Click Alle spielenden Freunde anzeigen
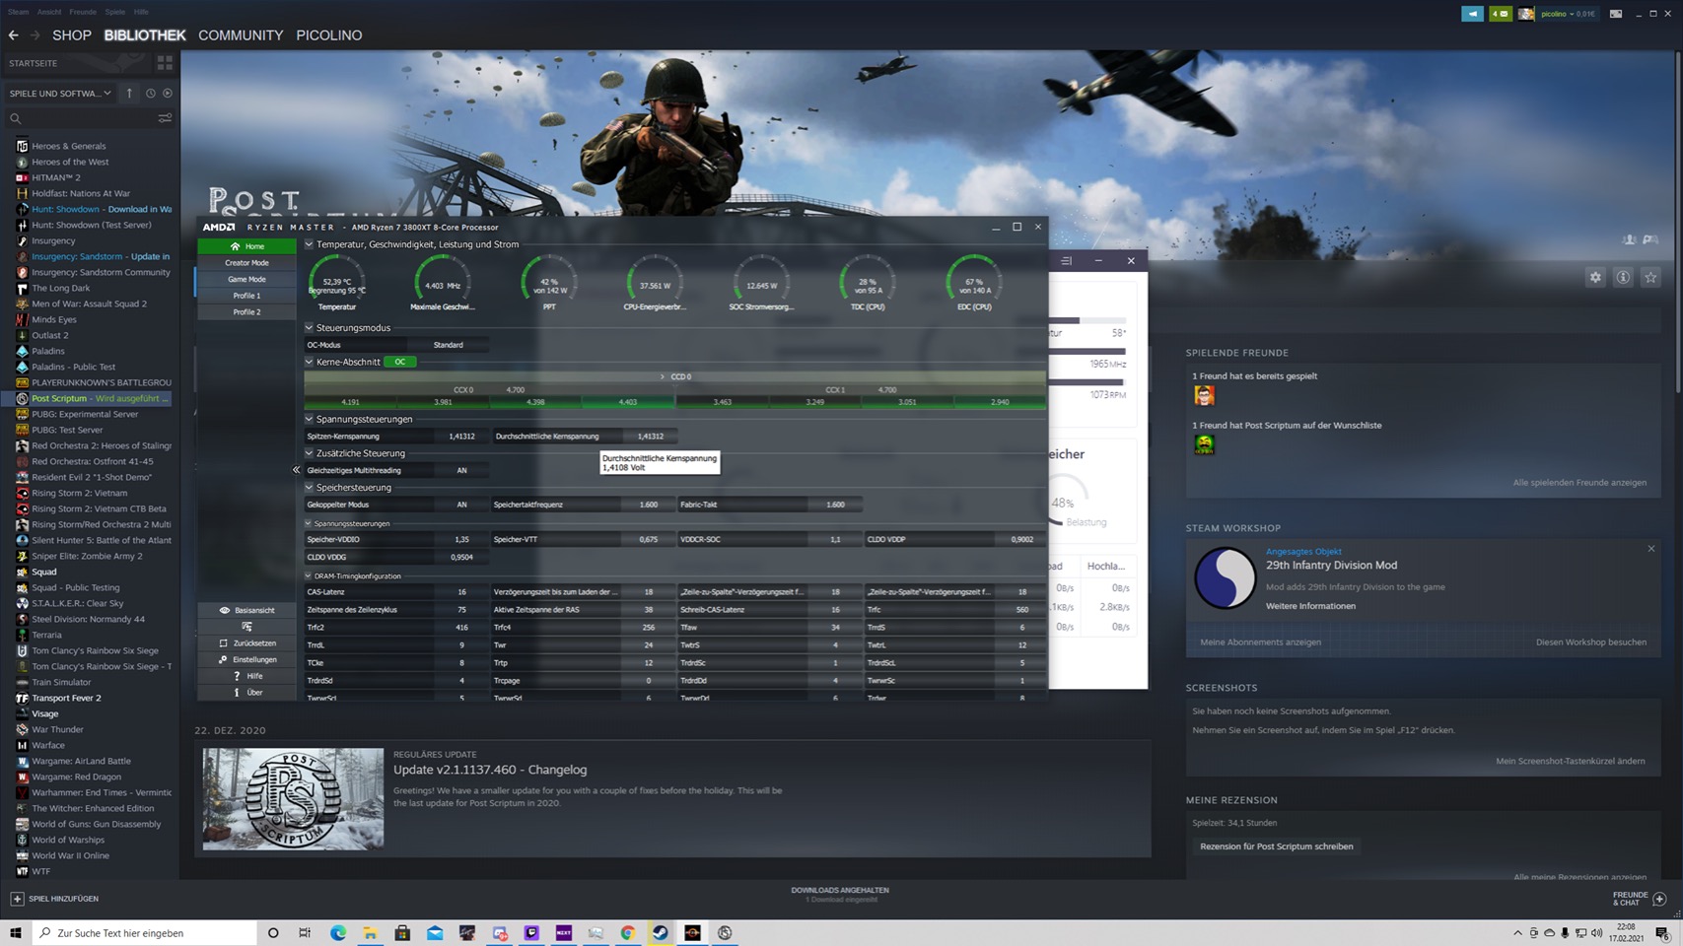Screen dimensions: 1683x946 pos(1579,483)
